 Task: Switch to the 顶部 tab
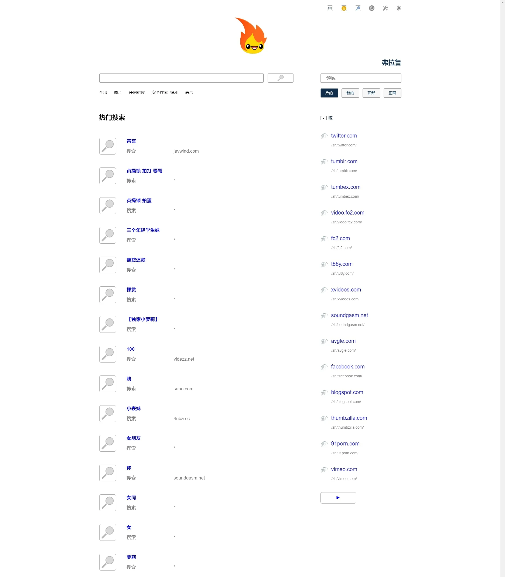(x=371, y=93)
